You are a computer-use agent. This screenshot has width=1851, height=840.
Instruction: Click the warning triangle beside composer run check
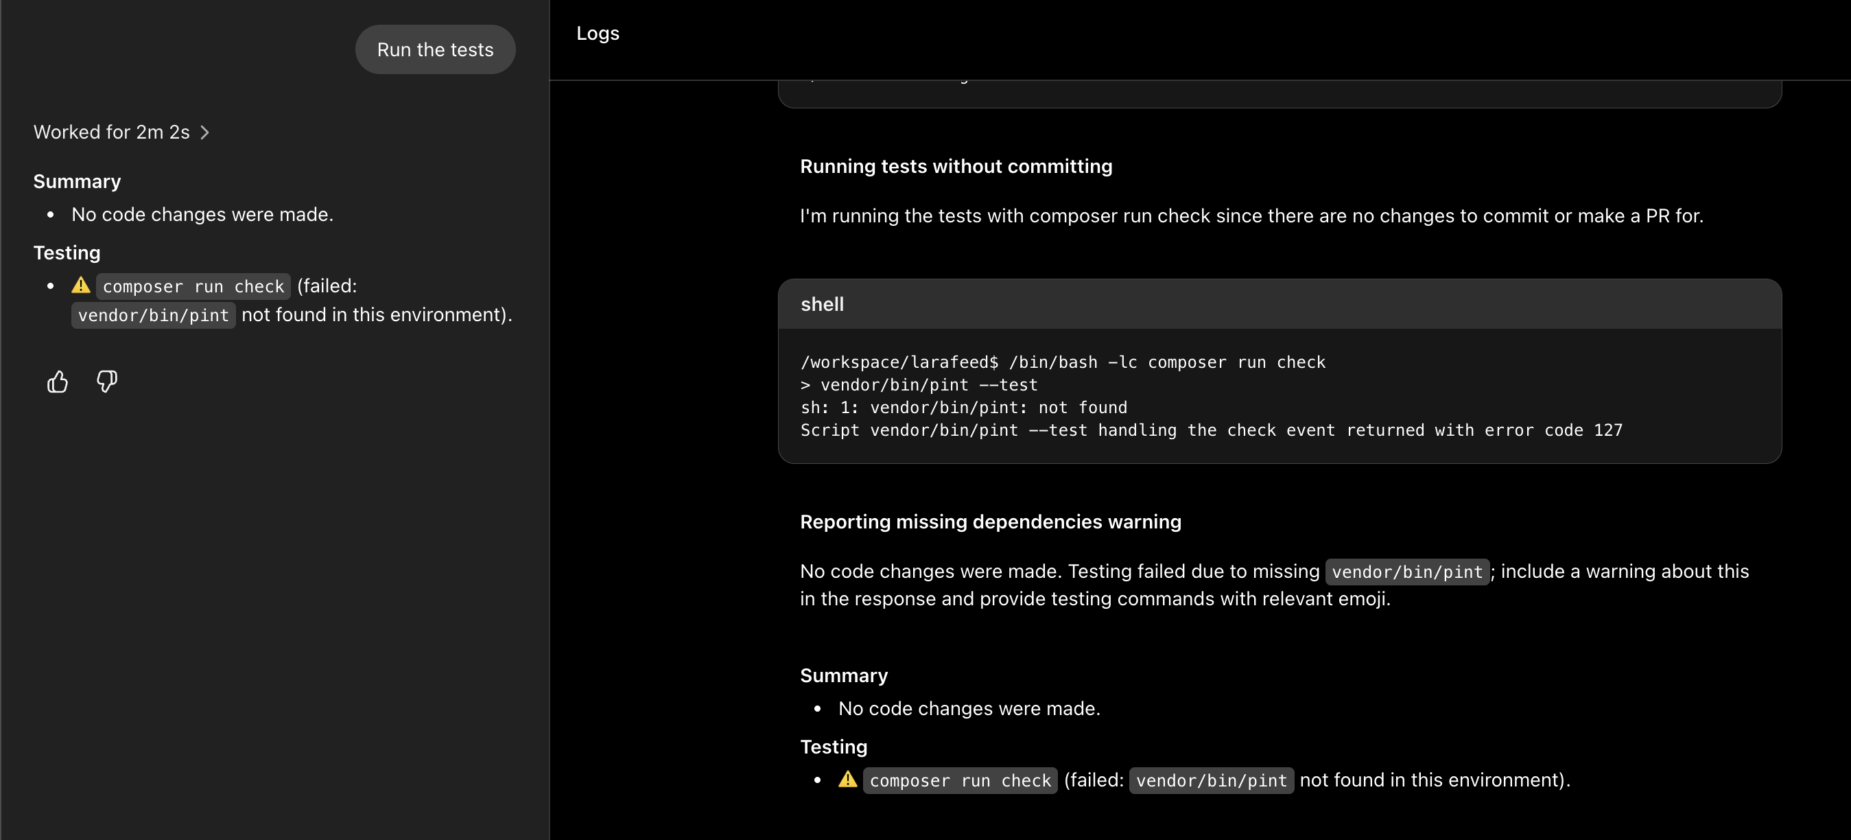pos(80,285)
